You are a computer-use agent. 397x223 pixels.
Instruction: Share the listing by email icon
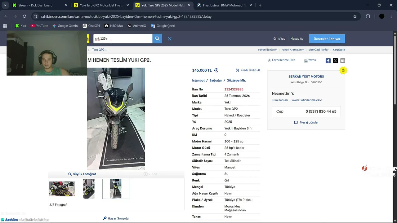tap(343, 61)
